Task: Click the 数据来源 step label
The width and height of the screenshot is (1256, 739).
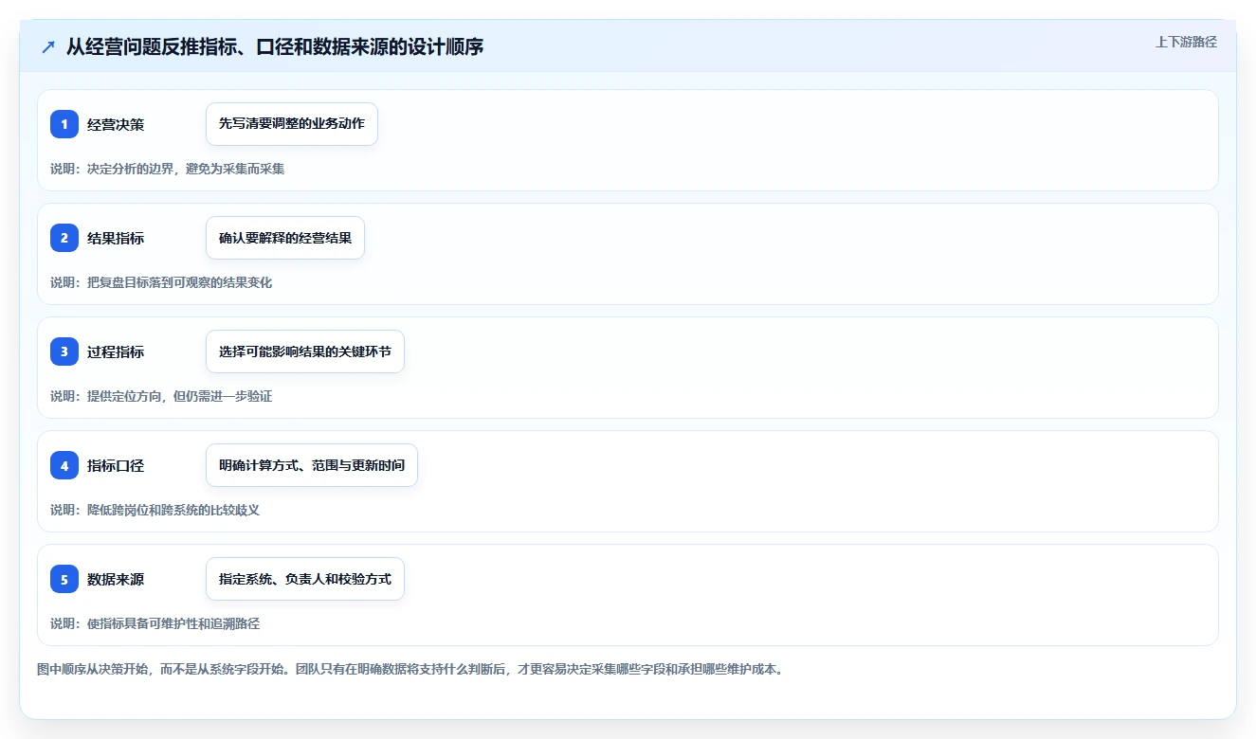Action: [x=116, y=580]
